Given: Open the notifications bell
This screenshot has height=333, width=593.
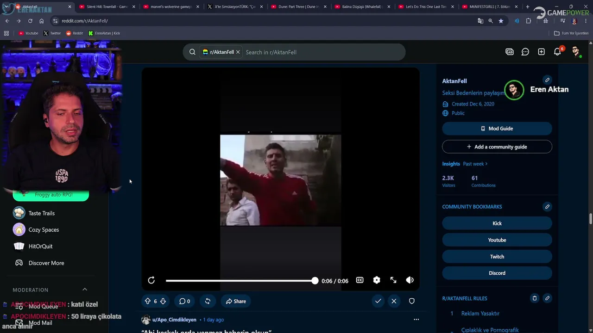Looking at the screenshot, I should pyautogui.click(x=557, y=52).
